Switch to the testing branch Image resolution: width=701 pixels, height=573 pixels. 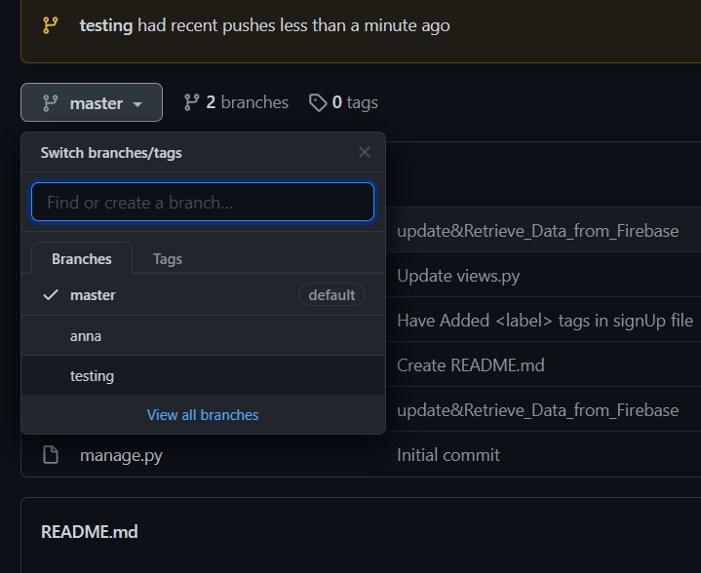[x=92, y=376]
